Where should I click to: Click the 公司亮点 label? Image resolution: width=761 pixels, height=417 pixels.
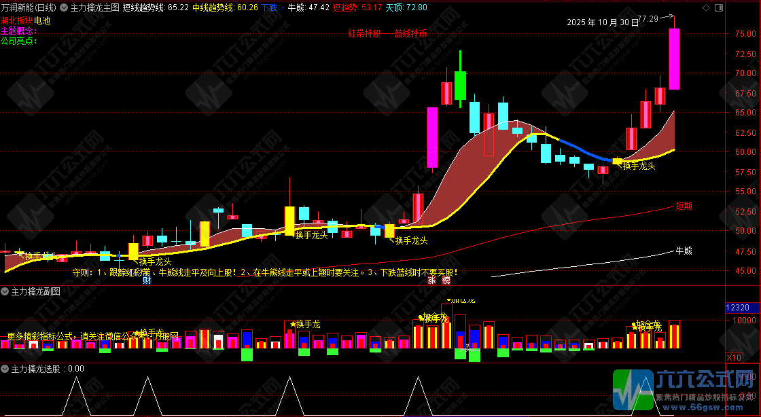18,41
